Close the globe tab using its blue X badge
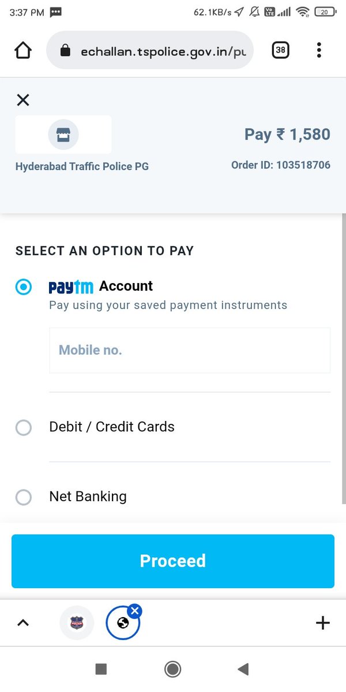346x692 pixels. (134, 611)
